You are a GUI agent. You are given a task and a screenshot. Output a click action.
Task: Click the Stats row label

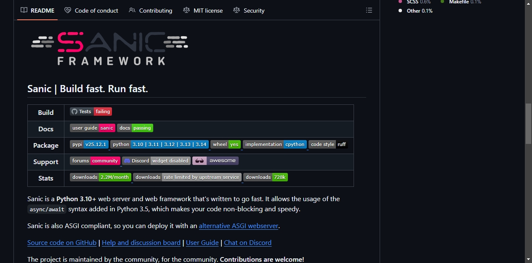click(x=46, y=178)
